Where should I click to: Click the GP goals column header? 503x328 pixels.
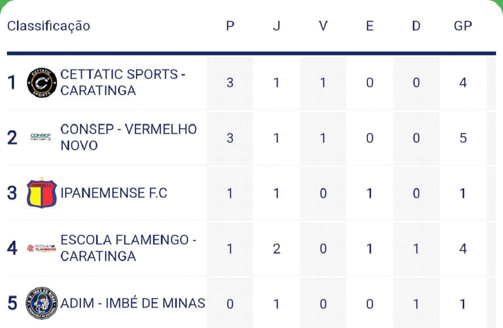coord(463,26)
